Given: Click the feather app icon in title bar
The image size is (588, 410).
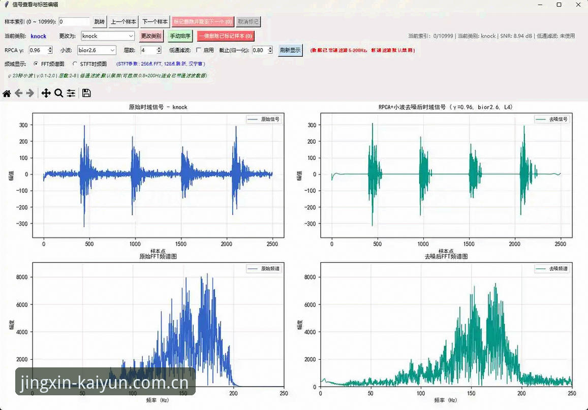Looking at the screenshot, I should (6, 5).
